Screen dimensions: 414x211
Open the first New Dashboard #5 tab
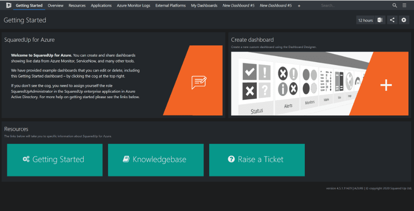[238, 6]
